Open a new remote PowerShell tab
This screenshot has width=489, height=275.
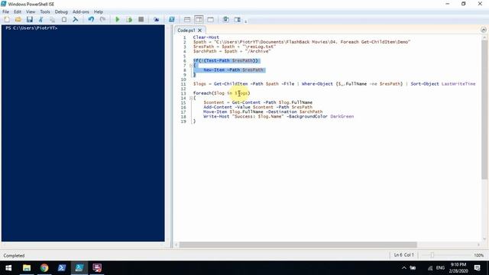(156, 20)
